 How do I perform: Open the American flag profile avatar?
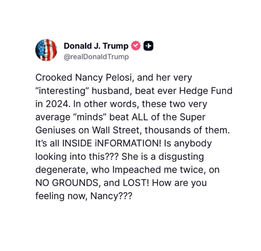tap(46, 50)
